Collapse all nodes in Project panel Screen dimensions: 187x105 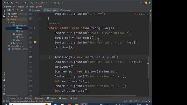pos(17,10)
